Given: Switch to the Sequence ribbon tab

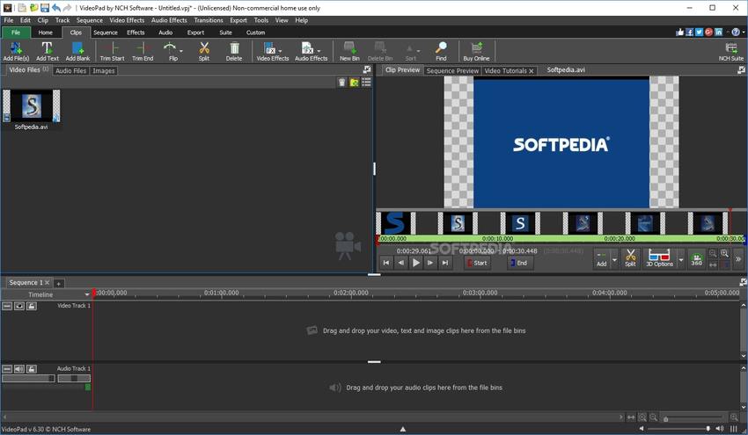Looking at the screenshot, I should click(x=106, y=33).
